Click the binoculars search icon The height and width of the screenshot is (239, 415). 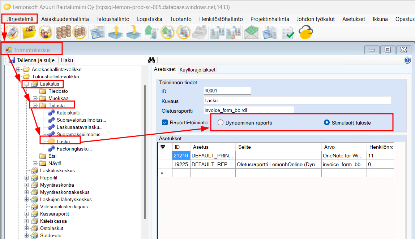coord(151,60)
